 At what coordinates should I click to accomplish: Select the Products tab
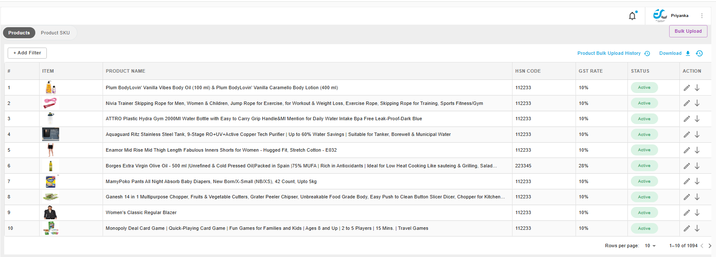click(19, 33)
